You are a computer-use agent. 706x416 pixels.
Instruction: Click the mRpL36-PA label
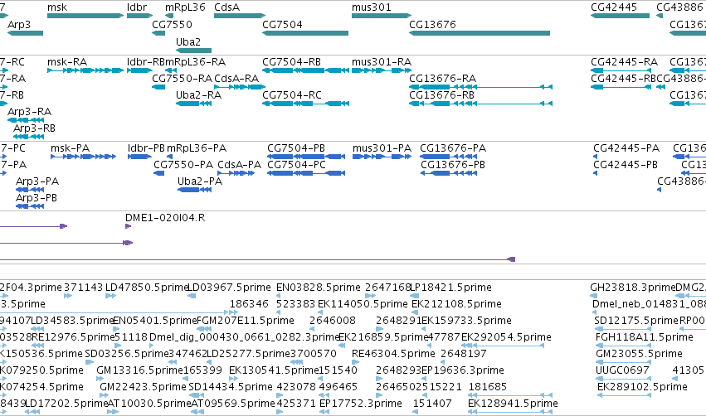click(x=197, y=148)
